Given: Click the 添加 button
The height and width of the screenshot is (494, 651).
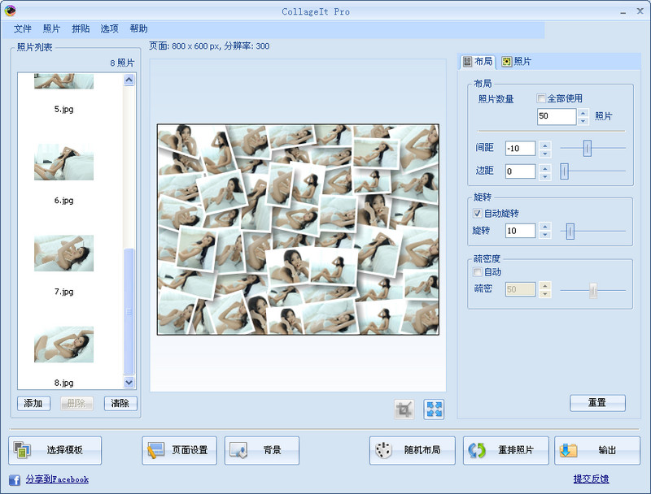Looking at the screenshot, I should click(33, 403).
